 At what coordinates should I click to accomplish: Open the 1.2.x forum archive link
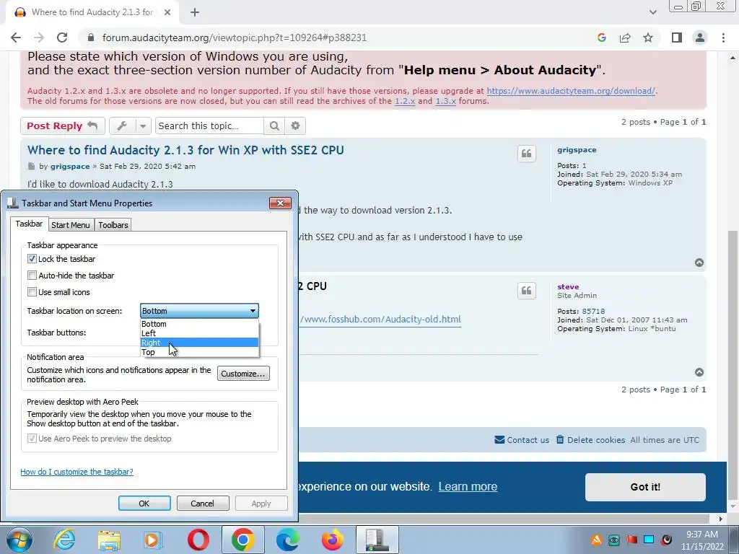(x=405, y=101)
